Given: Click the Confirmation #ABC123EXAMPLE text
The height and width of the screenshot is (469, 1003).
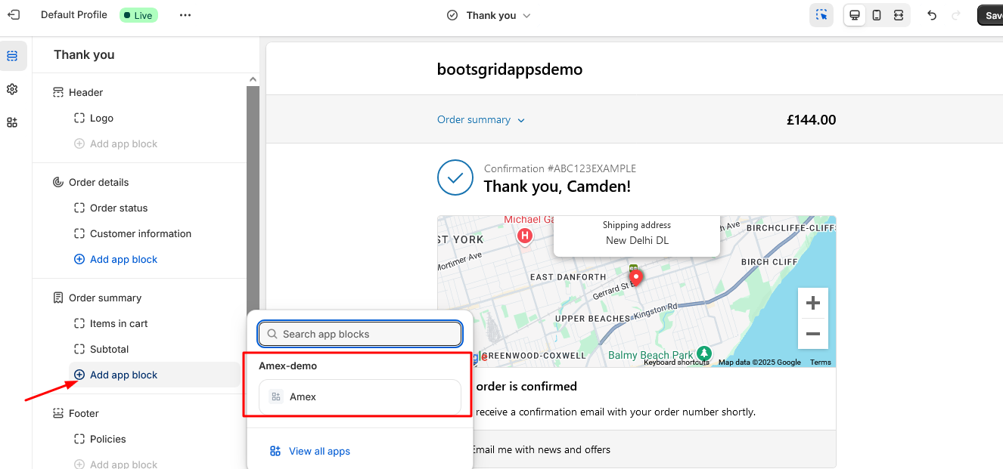Looking at the screenshot, I should coord(560,168).
